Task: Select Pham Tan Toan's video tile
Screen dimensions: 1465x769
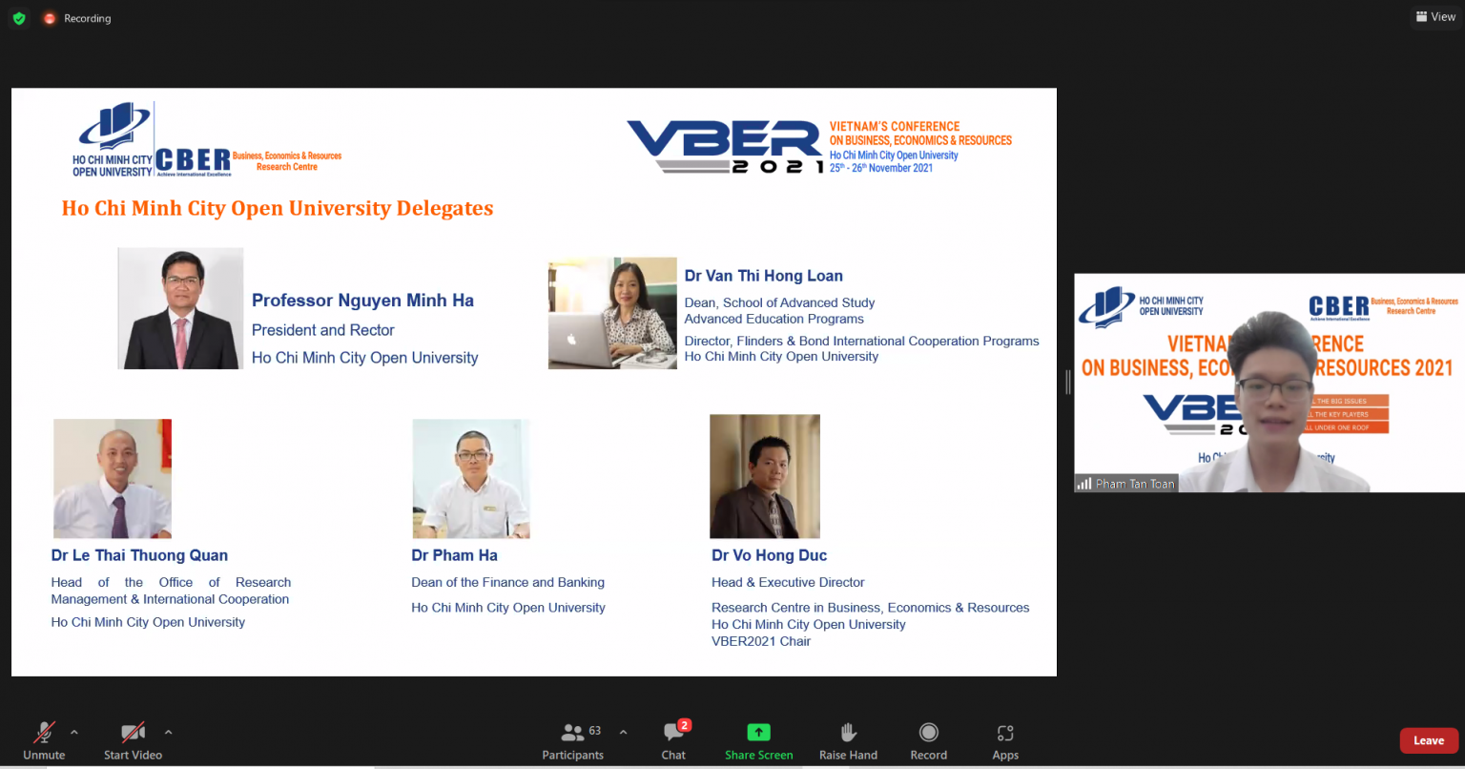Action: 1269,383
